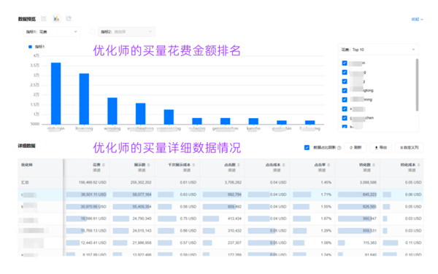Click the 0.75 USD CPM cell
The height and width of the screenshot is (274, 438).
pos(188,219)
